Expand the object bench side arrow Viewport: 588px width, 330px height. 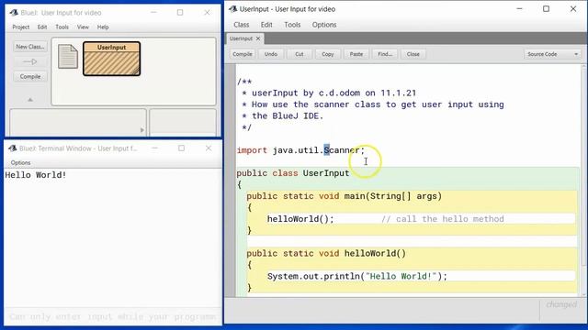142,130
